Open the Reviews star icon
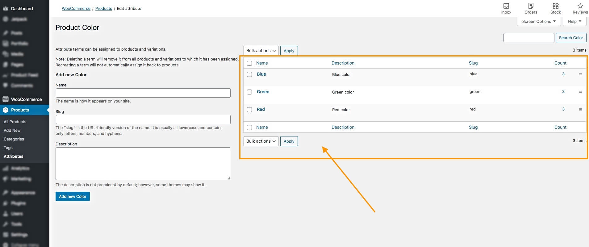Image resolution: width=589 pixels, height=247 pixels. 580,6
